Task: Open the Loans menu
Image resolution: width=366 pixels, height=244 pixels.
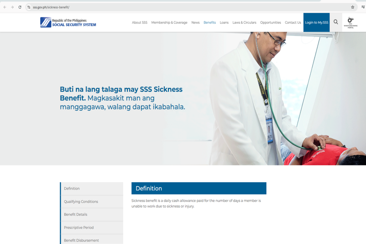Action: coord(224,23)
